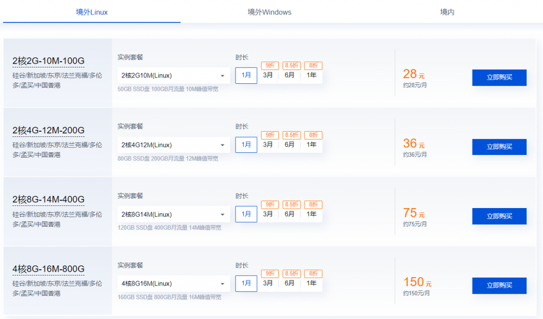This screenshot has width=543, height=319.
Task: Expand the 2核2G10M(Linux) package dropdown
Action: (x=173, y=75)
